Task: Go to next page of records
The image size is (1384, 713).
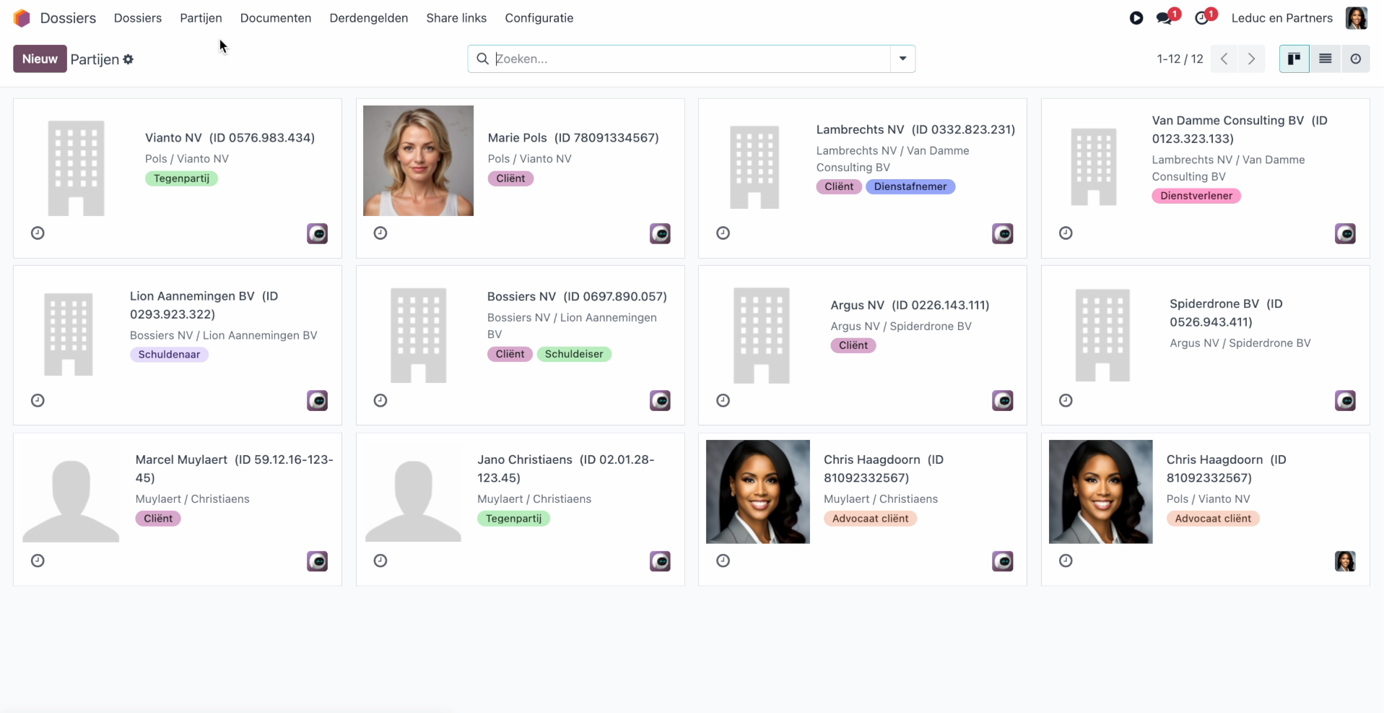Action: 1252,59
